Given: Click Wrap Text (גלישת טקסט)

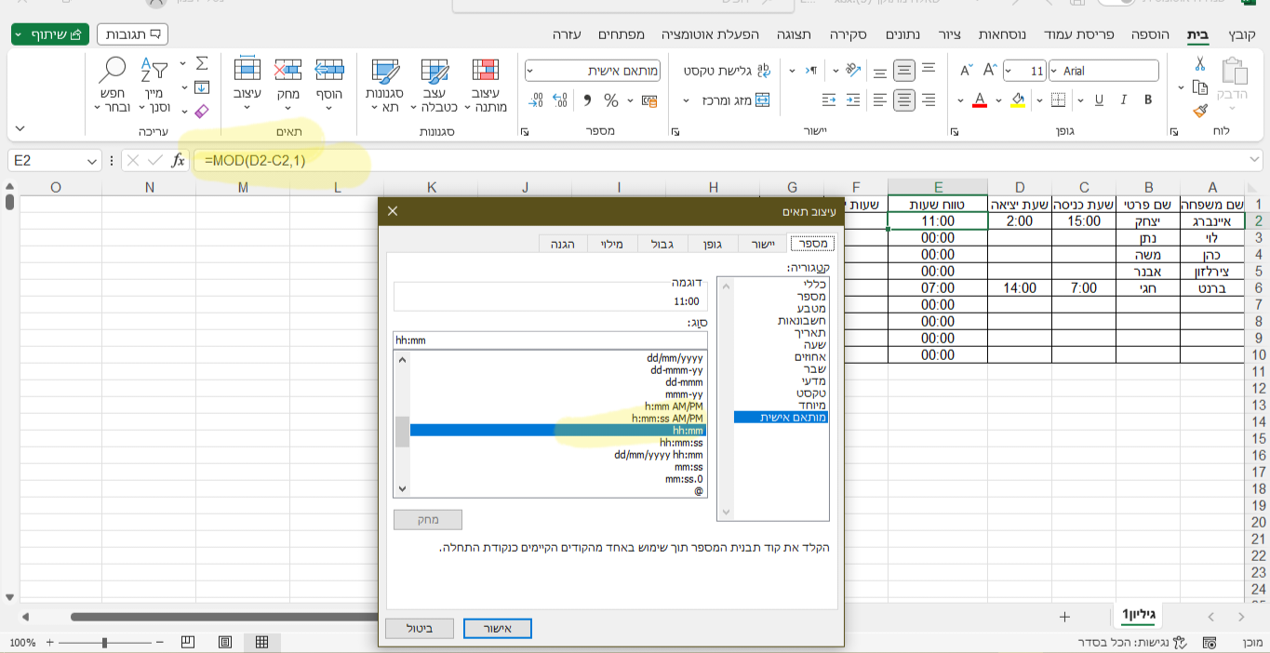Looking at the screenshot, I should coord(728,71).
